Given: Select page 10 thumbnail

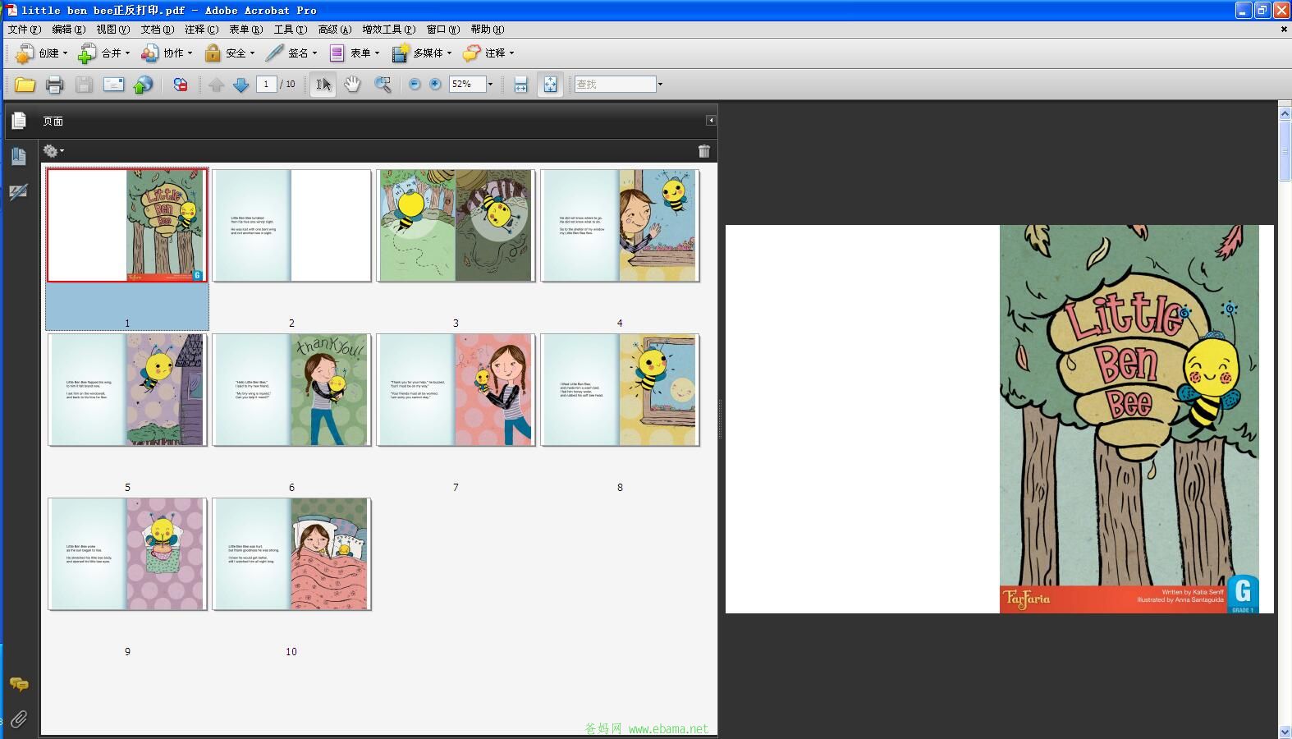Looking at the screenshot, I should tap(291, 553).
